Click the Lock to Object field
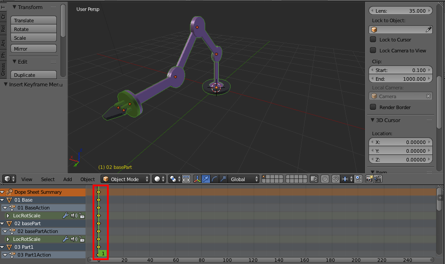The height and width of the screenshot is (264, 445). click(x=400, y=30)
